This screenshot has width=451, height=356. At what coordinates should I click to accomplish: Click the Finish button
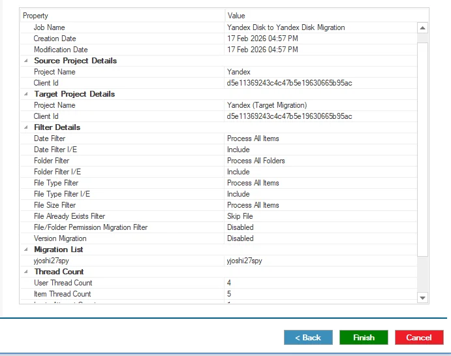point(364,337)
